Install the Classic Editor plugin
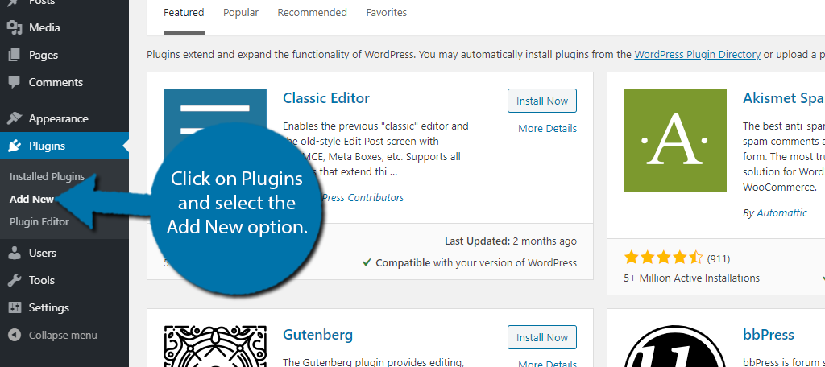This screenshot has width=825, height=367. click(x=542, y=101)
